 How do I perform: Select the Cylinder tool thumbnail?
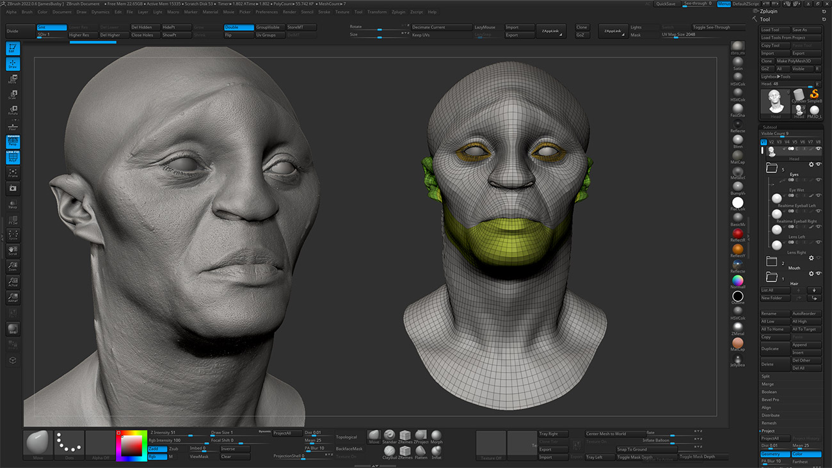coord(799,95)
